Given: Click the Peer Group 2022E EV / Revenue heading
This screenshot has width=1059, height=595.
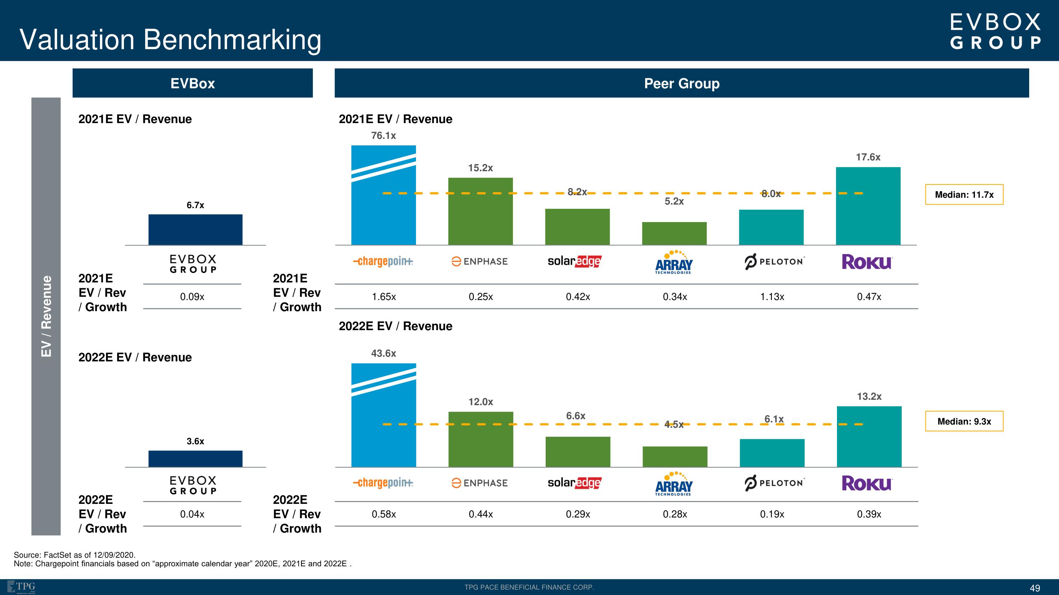Looking at the screenshot, I should (x=395, y=326).
